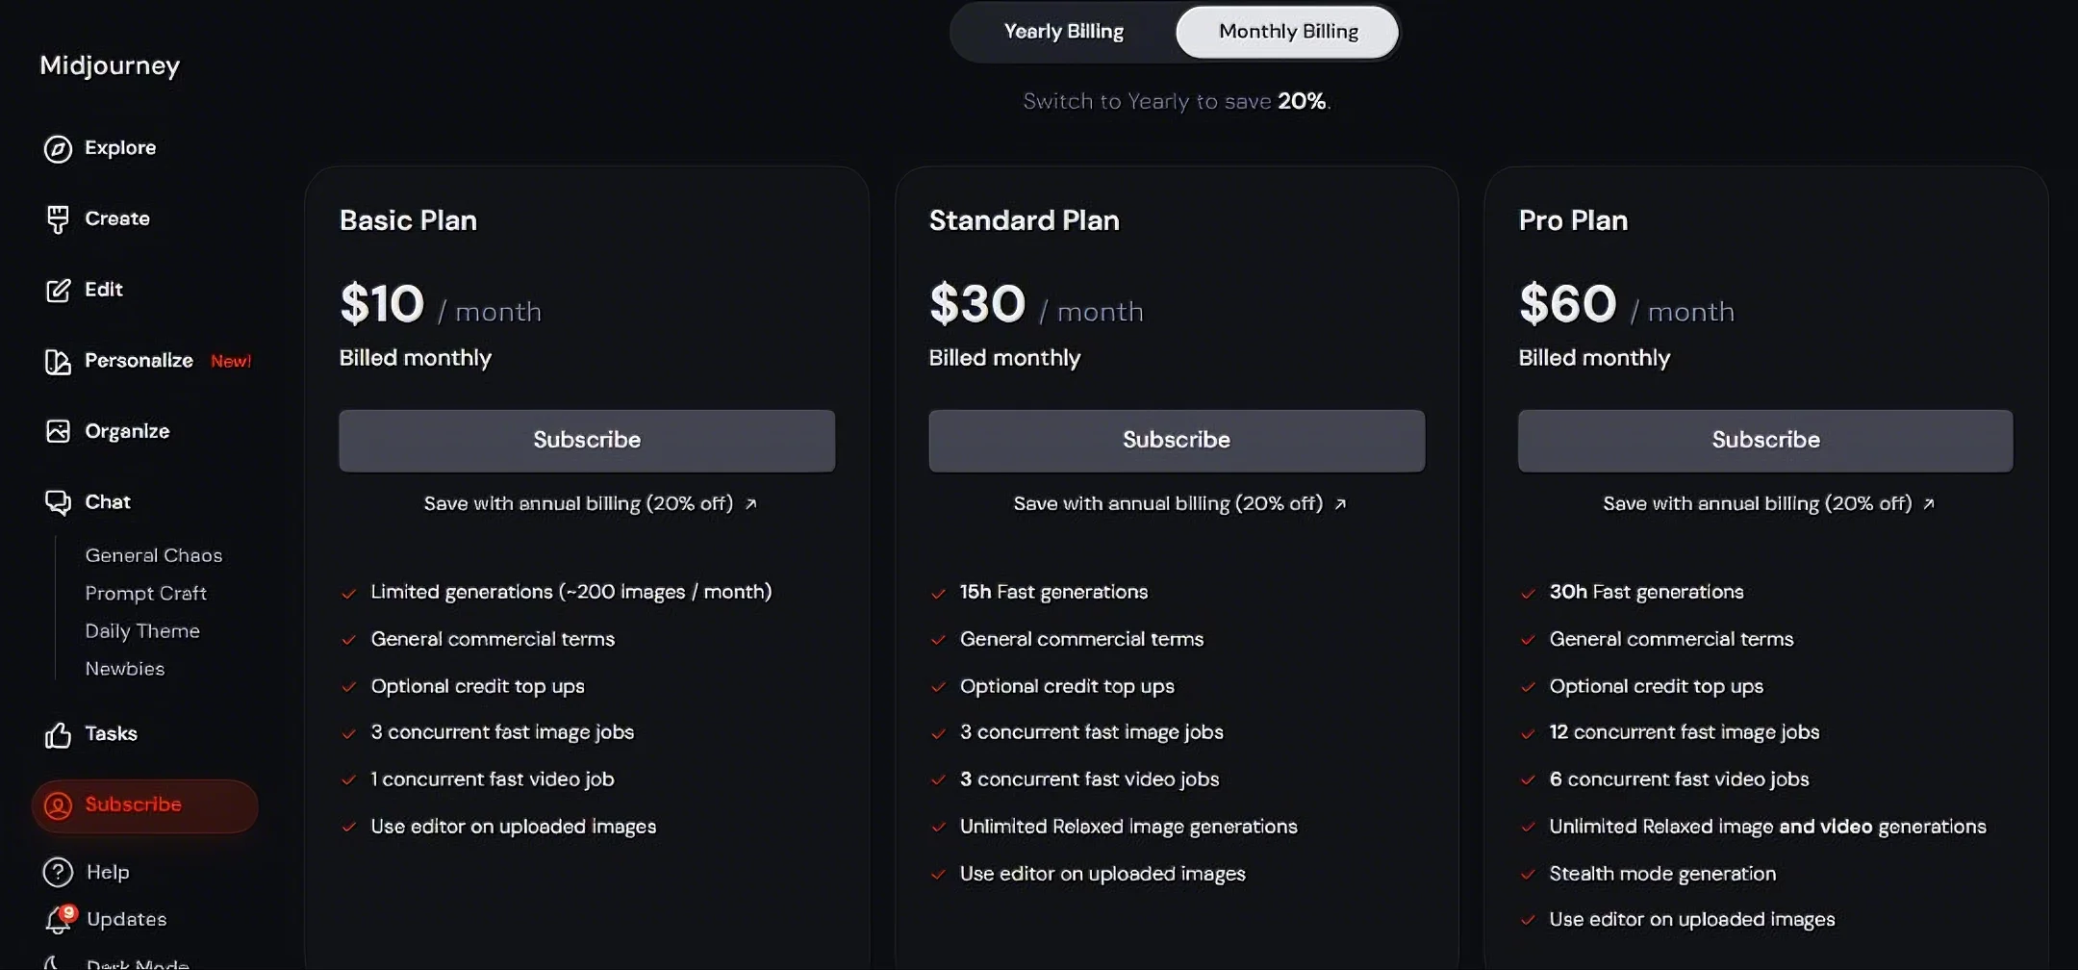
Task: Open the Daily Theme chat room
Action: (x=142, y=631)
